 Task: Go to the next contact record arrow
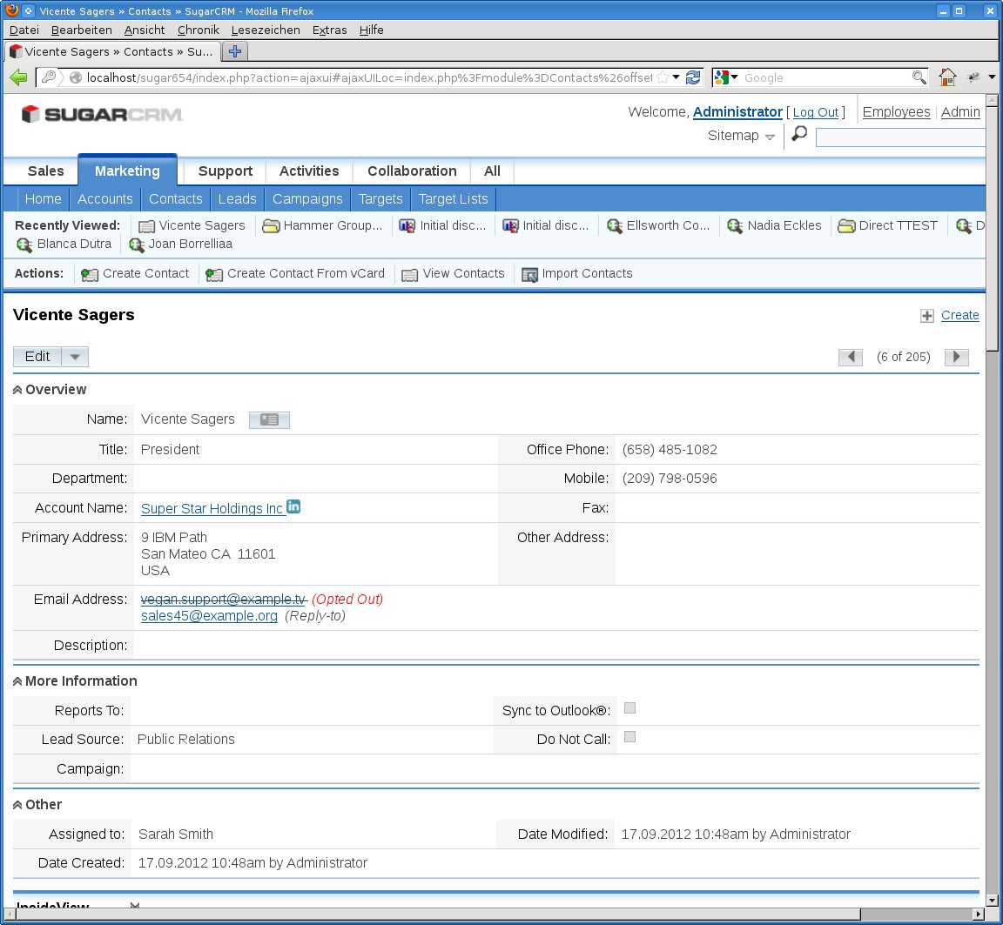coord(956,357)
